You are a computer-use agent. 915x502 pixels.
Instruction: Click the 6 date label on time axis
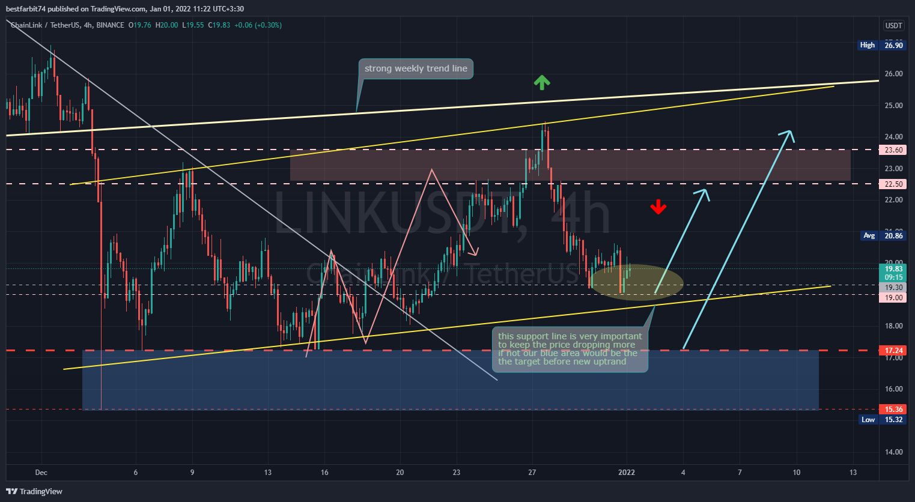click(136, 473)
